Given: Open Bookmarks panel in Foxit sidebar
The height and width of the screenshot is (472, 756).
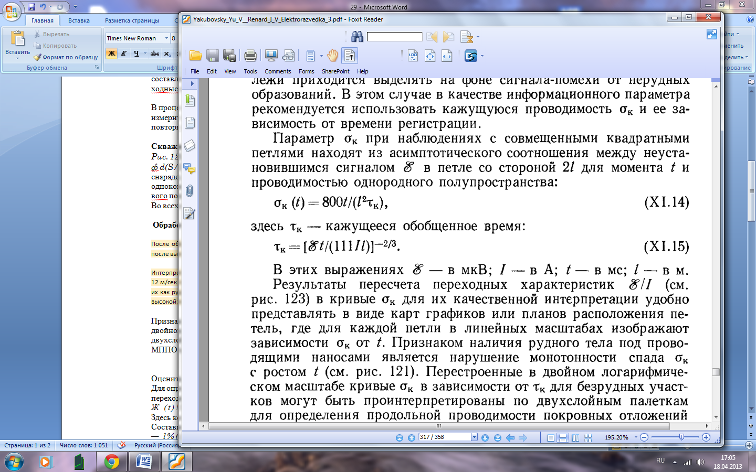Looking at the screenshot, I should pyautogui.click(x=190, y=100).
